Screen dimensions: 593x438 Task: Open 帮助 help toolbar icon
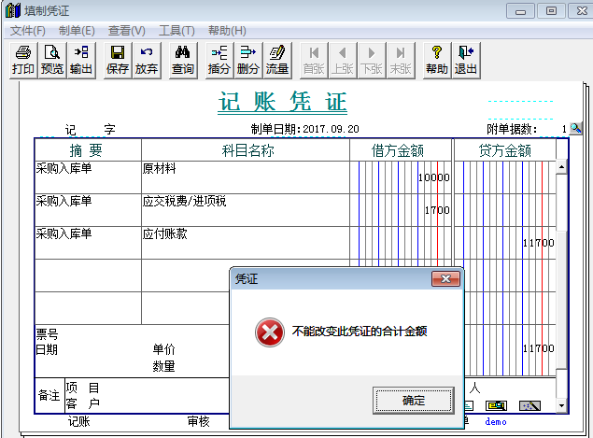pos(437,61)
